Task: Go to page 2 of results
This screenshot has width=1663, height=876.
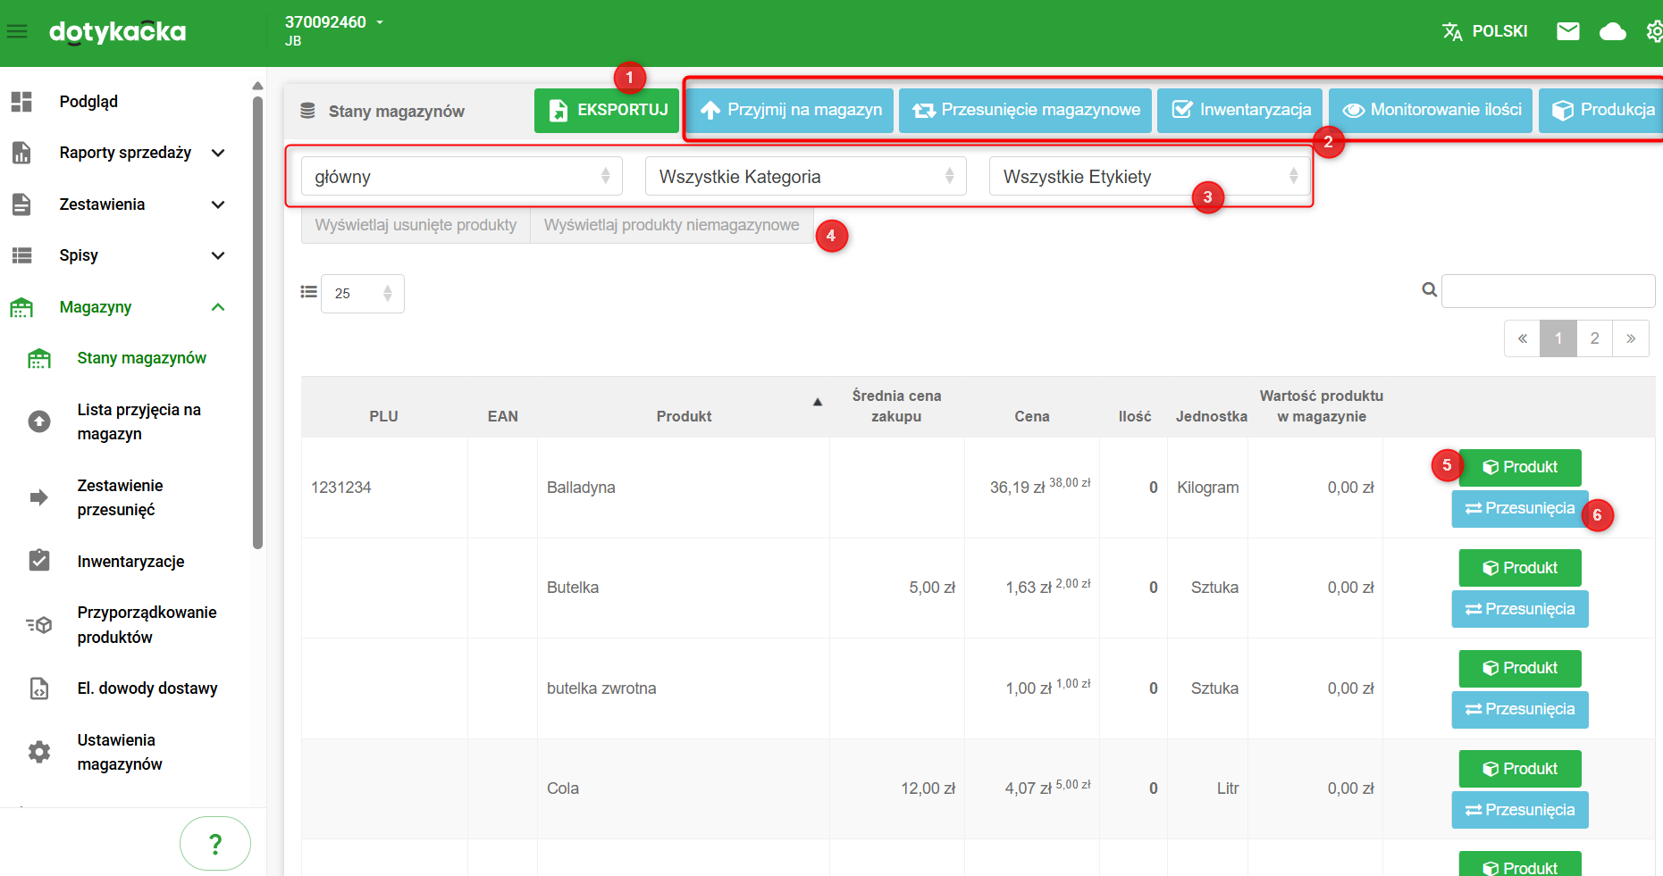Action: tap(1594, 338)
